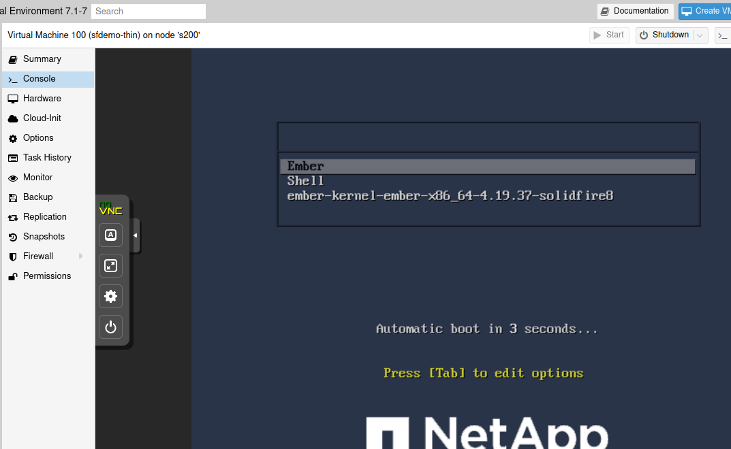Expand the Firewall submenu arrow

pyautogui.click(x=80, y=256)
